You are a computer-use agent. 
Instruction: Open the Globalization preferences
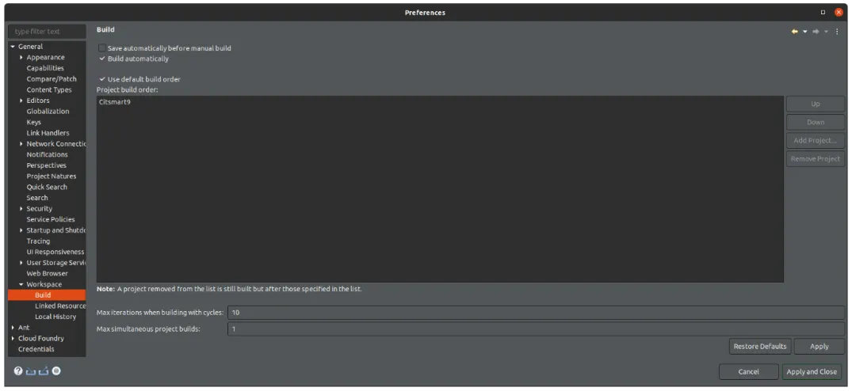[48, 111]
